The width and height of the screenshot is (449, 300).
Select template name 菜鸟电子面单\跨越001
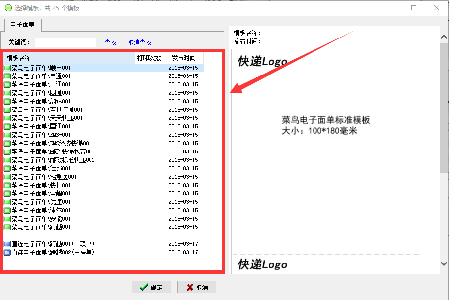(x=41, y=227)
